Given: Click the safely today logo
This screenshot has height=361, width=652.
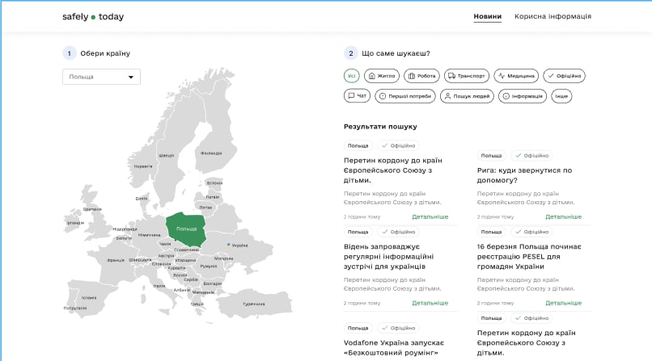Looking at the screenshot, I should (x=93, y=16).
